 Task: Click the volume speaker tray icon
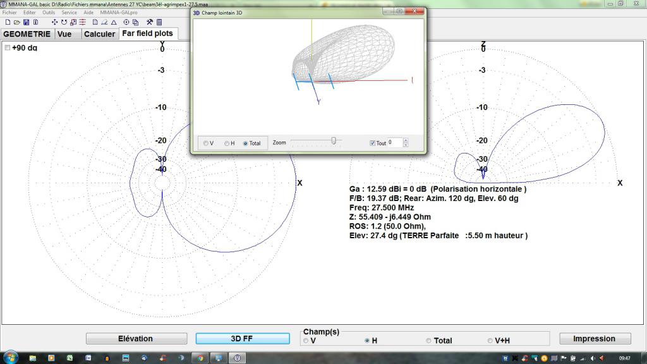pos(593,358)
